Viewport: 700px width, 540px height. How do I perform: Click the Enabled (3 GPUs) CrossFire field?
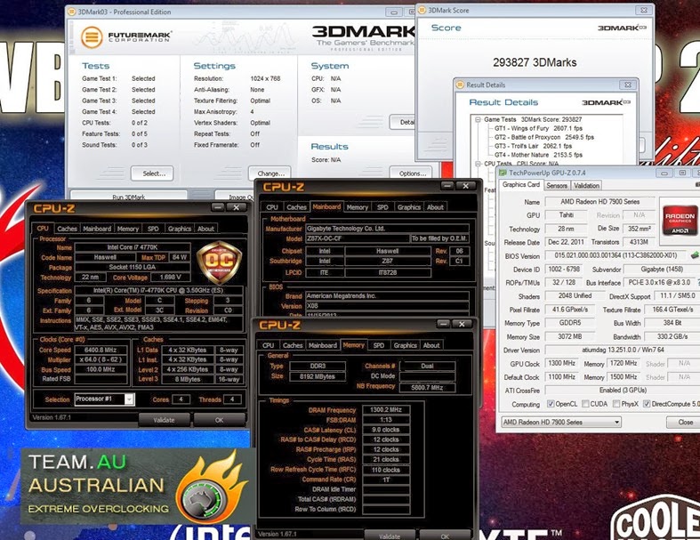click(x=623, y=391)
